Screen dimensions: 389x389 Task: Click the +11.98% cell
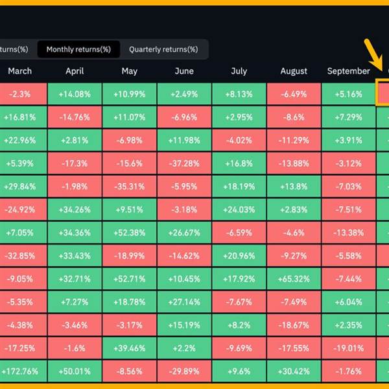point(184,140)
